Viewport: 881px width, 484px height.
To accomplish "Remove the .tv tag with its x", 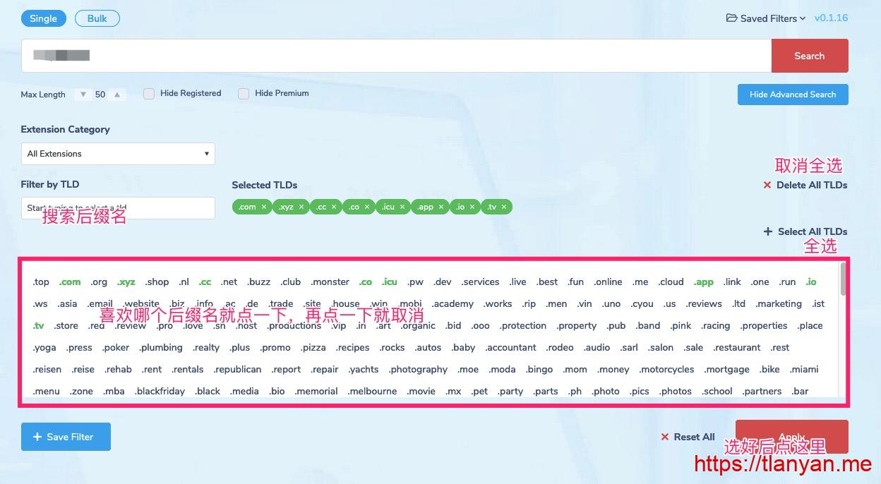I will (504, 207).
